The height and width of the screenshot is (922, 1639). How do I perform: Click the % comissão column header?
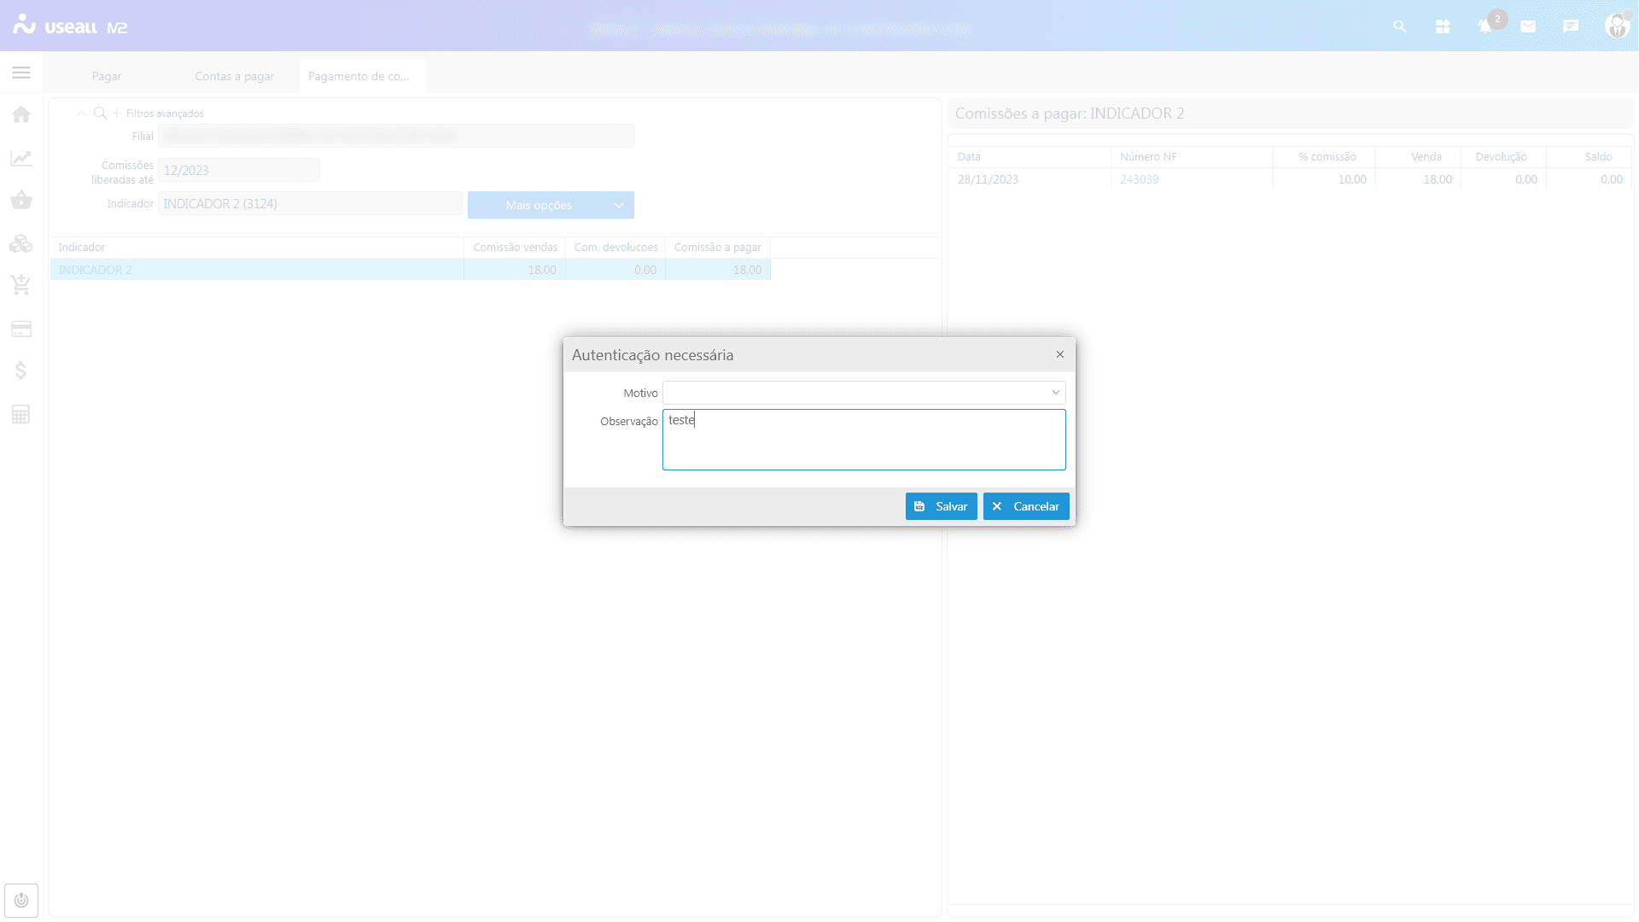pos(1324,156)
